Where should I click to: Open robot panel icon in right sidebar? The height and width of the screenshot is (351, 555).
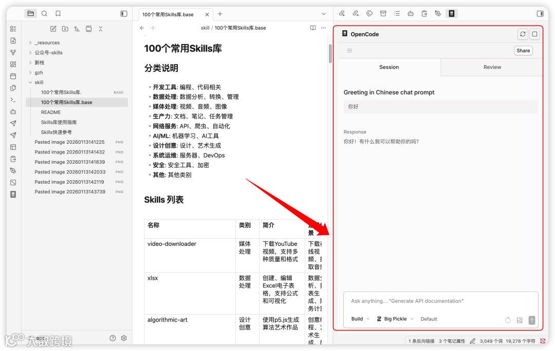pyautogui.click(x=411, y=14)
